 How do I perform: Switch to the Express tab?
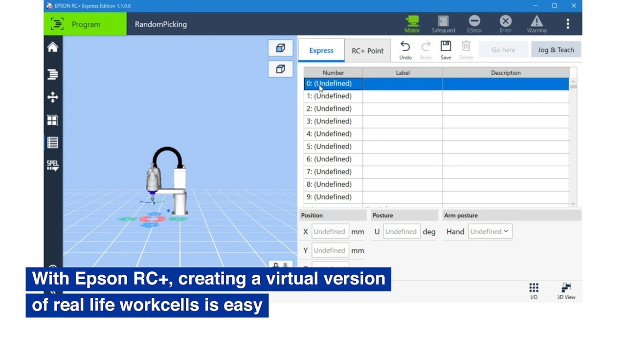[x=321, y=50]
